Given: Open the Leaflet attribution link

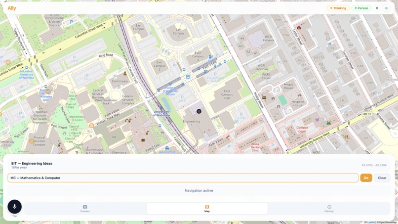Looking at the screenshot, I should coord(371,223).
